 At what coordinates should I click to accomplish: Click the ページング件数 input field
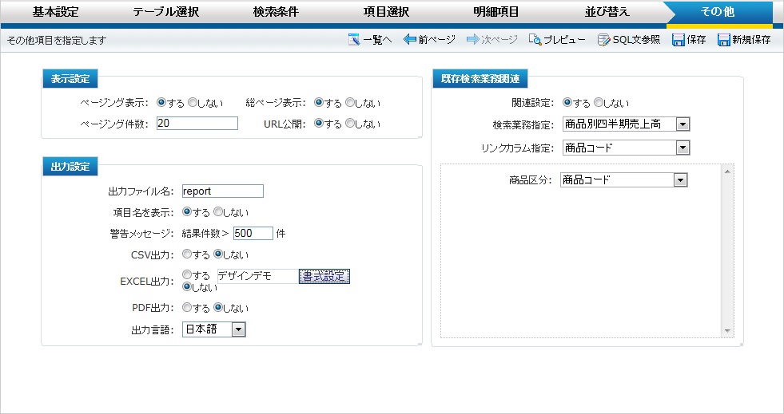pyautogui.click(x=197, y=123)
